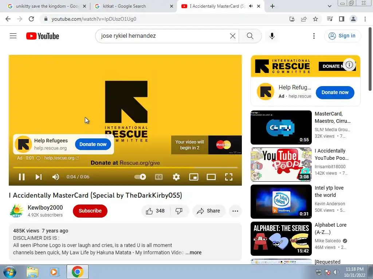373x279 pixels.
Task: Click the Sign in button
Action: point(342,36)
